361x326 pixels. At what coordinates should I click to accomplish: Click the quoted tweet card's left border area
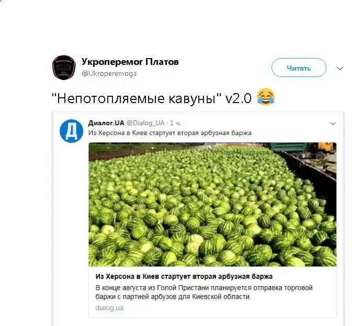pyautogui.click(x=53, y=219)
